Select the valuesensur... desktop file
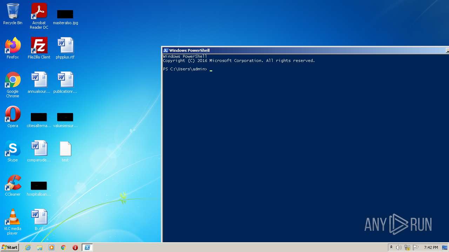The image size is (449, 252). click(x=65, y=120)
